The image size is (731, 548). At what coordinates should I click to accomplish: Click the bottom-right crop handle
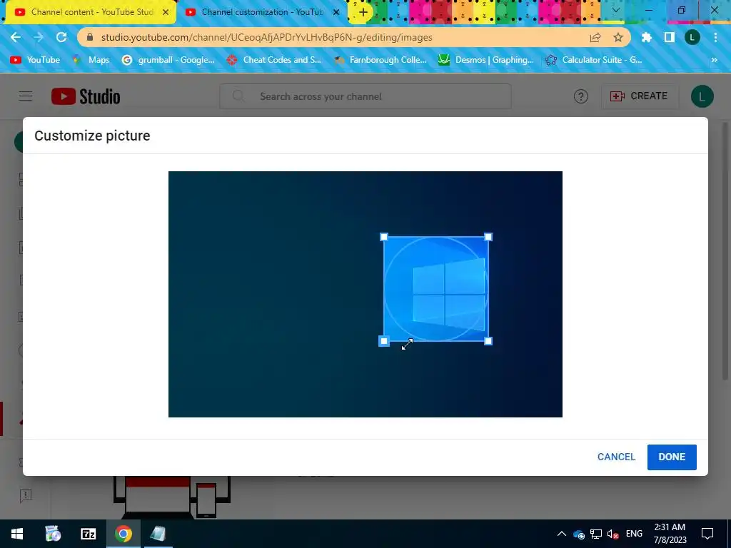coord(488,341)
